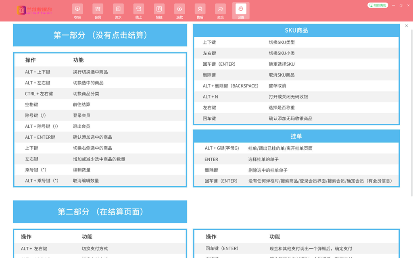The width and height of the screenshot is (413, 258).
Task: Open the 退款 refund icon
Action: 179,11
